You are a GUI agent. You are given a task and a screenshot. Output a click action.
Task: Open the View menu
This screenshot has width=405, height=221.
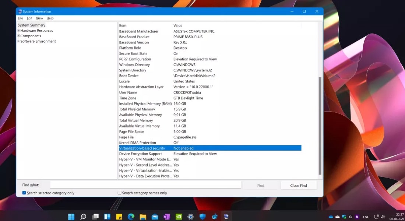click(x=39, y=18)
